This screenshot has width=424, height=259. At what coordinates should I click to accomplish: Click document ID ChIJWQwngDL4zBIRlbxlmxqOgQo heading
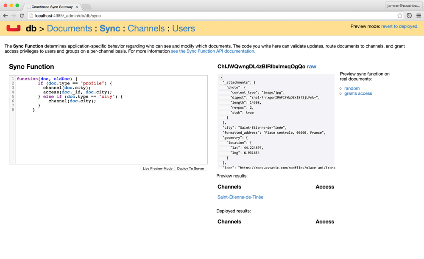pos(261,67)
